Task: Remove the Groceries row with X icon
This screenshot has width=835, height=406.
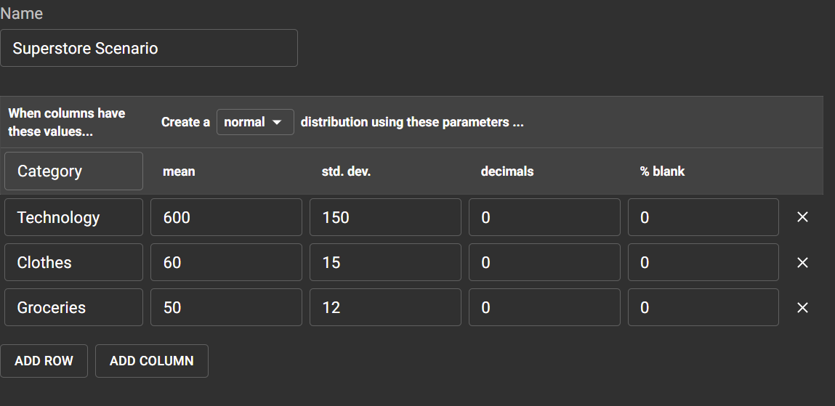Action: pos(802,307)
